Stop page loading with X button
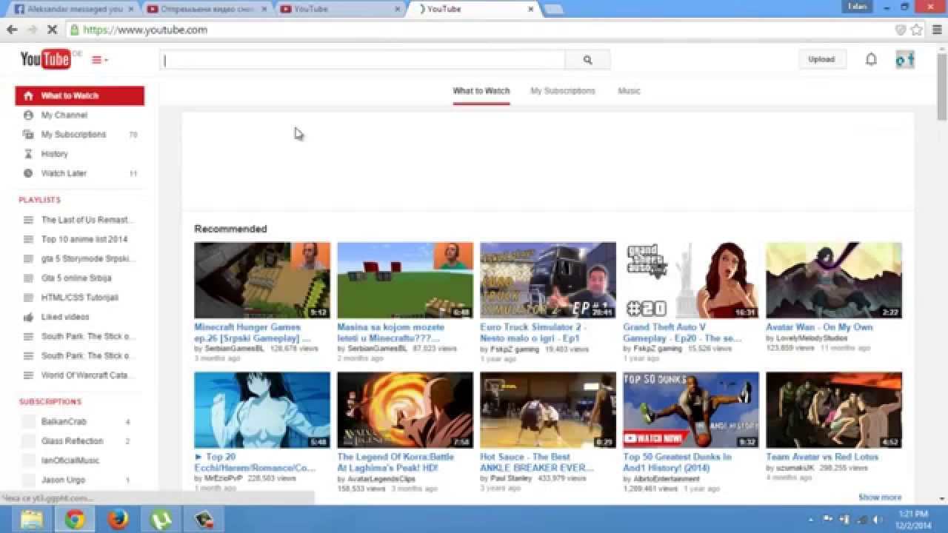Screen dimensions: 948x533 [x=52, y=30]
